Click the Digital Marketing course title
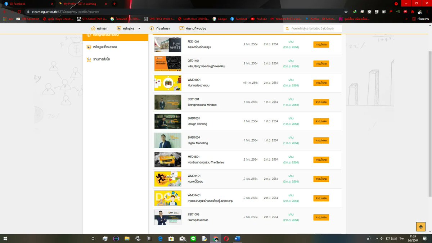This screenshot has width=432, height=243. tap(198, 143)
